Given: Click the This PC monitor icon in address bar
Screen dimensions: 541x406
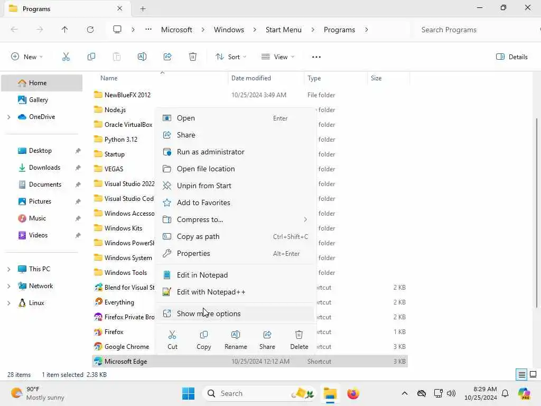Looking at the screenshot, I should (117, 30).
